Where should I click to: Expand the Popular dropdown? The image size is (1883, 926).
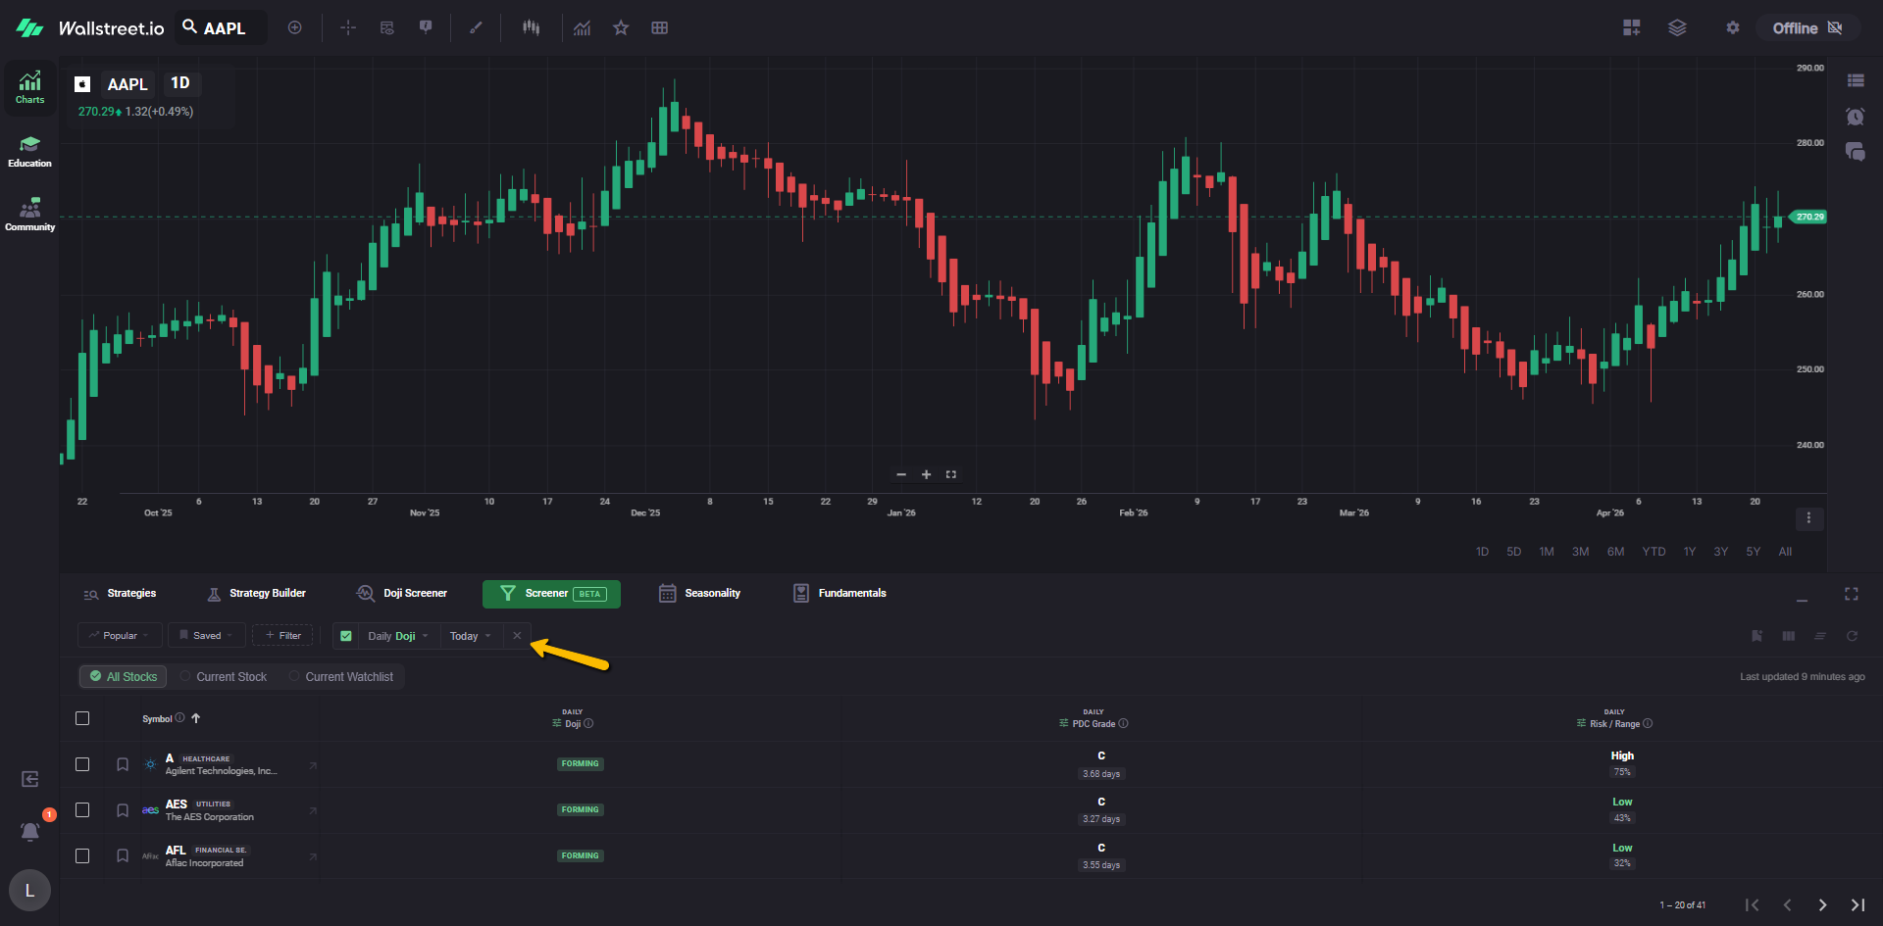pos(119,636)
